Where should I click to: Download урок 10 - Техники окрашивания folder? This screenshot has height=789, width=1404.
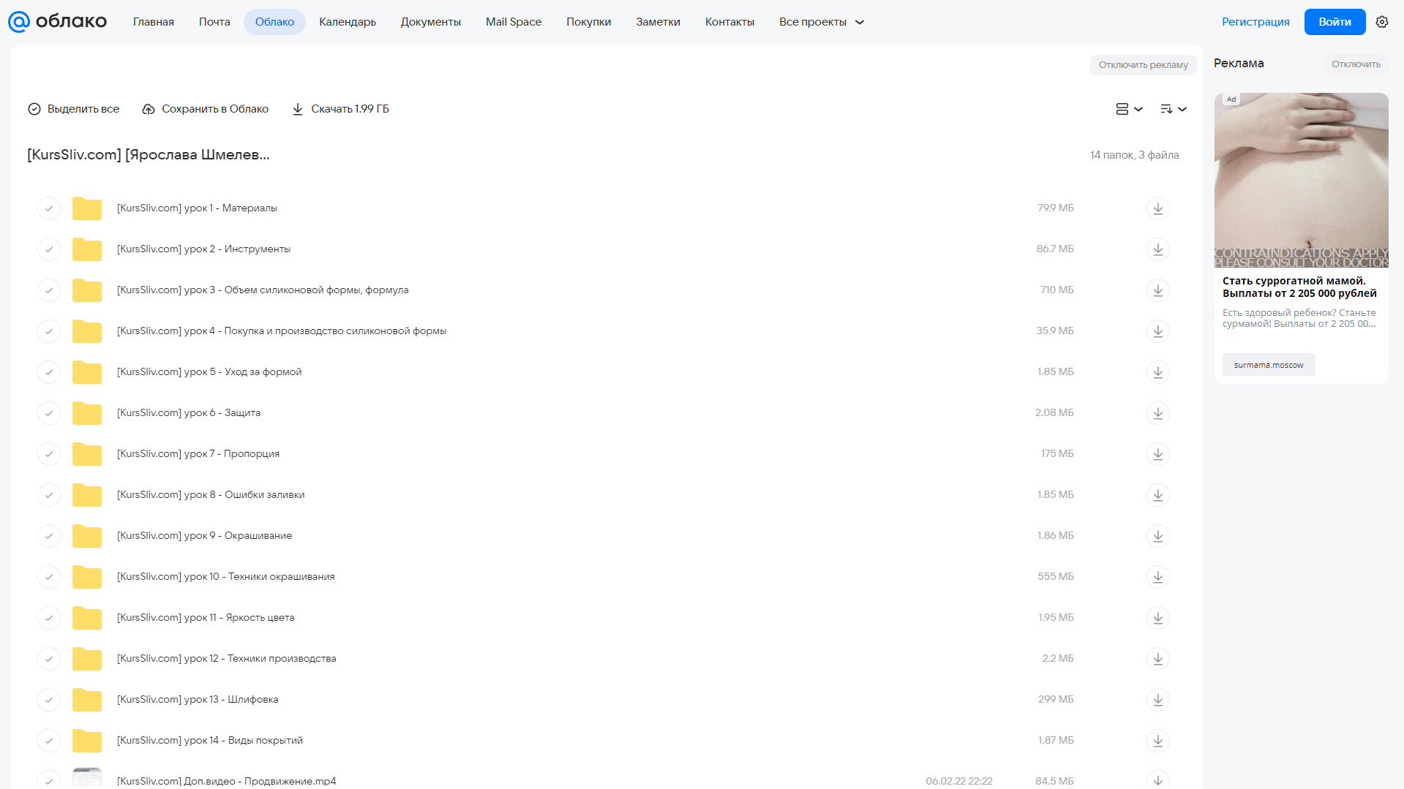pos(1157,577)
